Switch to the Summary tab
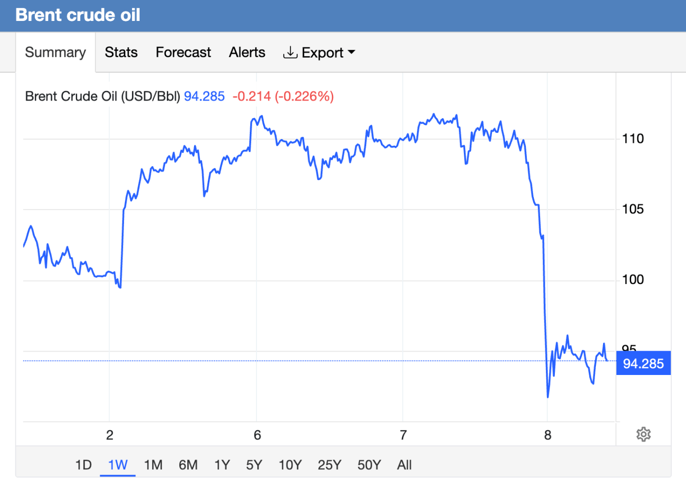686x486 pixels. (x=55, y=52)
